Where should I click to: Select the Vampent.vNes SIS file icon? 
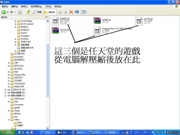[97, 31]
